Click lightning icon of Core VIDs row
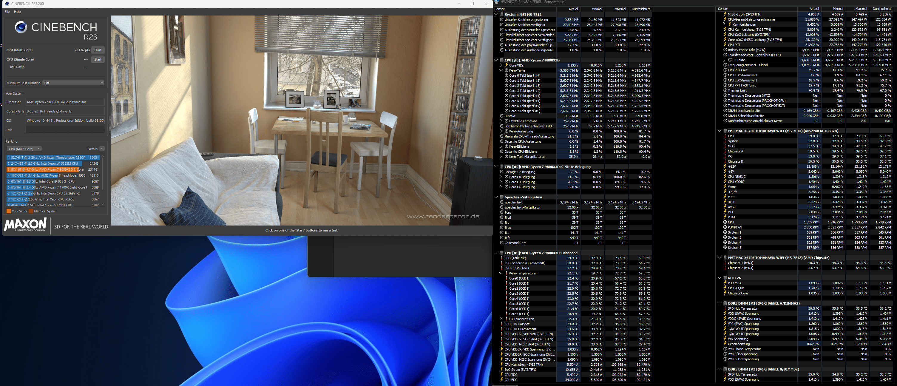The width and height of the screenshot is (897, 386). (x=506, y=65)
